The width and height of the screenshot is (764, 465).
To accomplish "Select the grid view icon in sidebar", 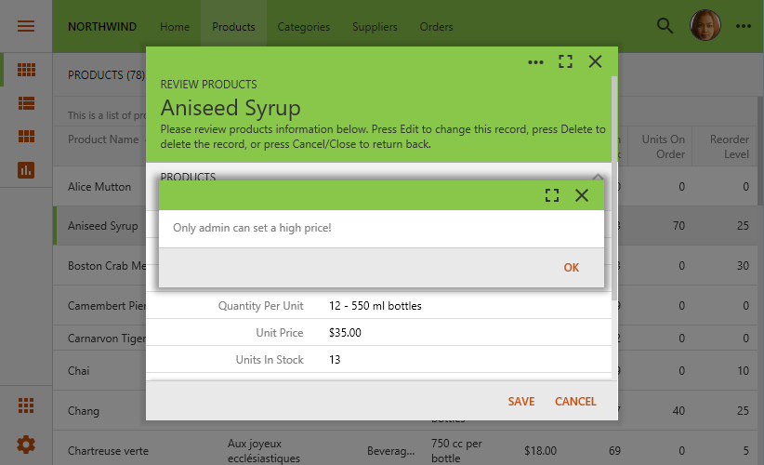I will [x=26, y=70].
